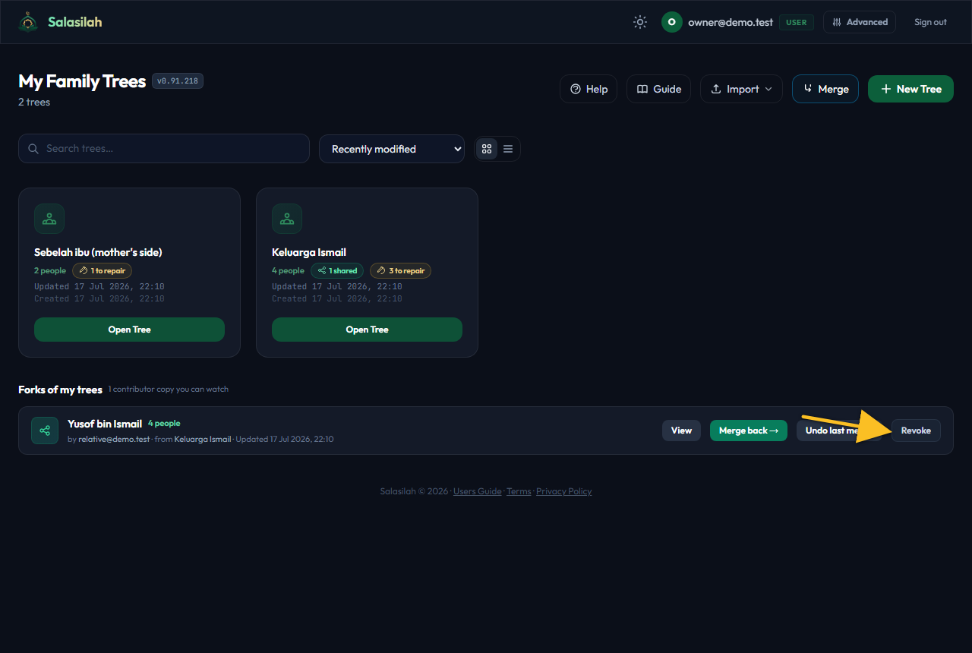Click the '1 shared' badge

point(337,270)
